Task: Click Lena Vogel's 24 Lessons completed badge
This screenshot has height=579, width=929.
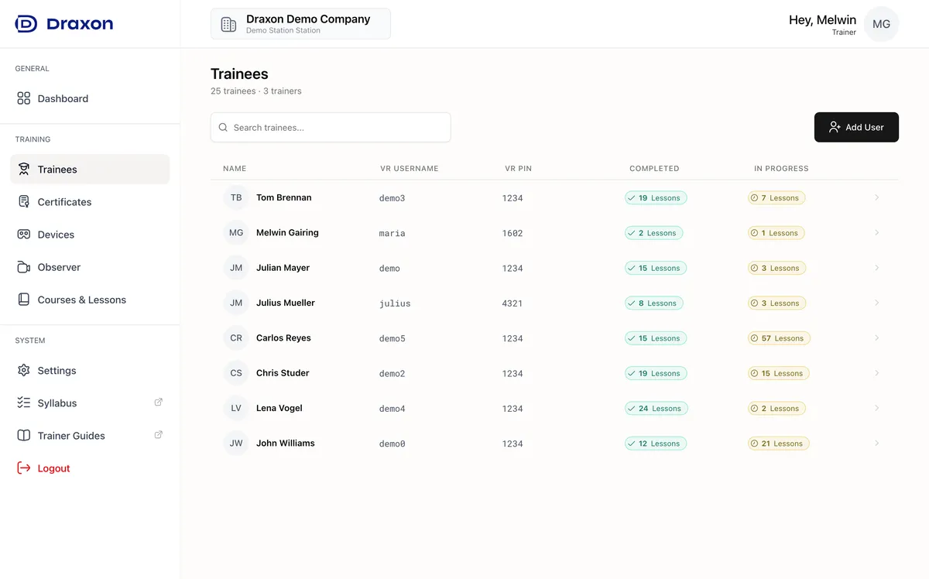Action: coord(656,408)
